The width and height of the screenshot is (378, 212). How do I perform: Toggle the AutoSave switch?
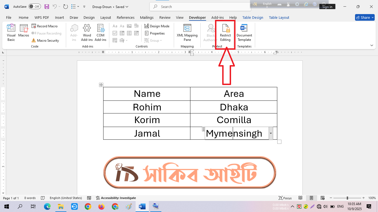click(x=35, y=7)
